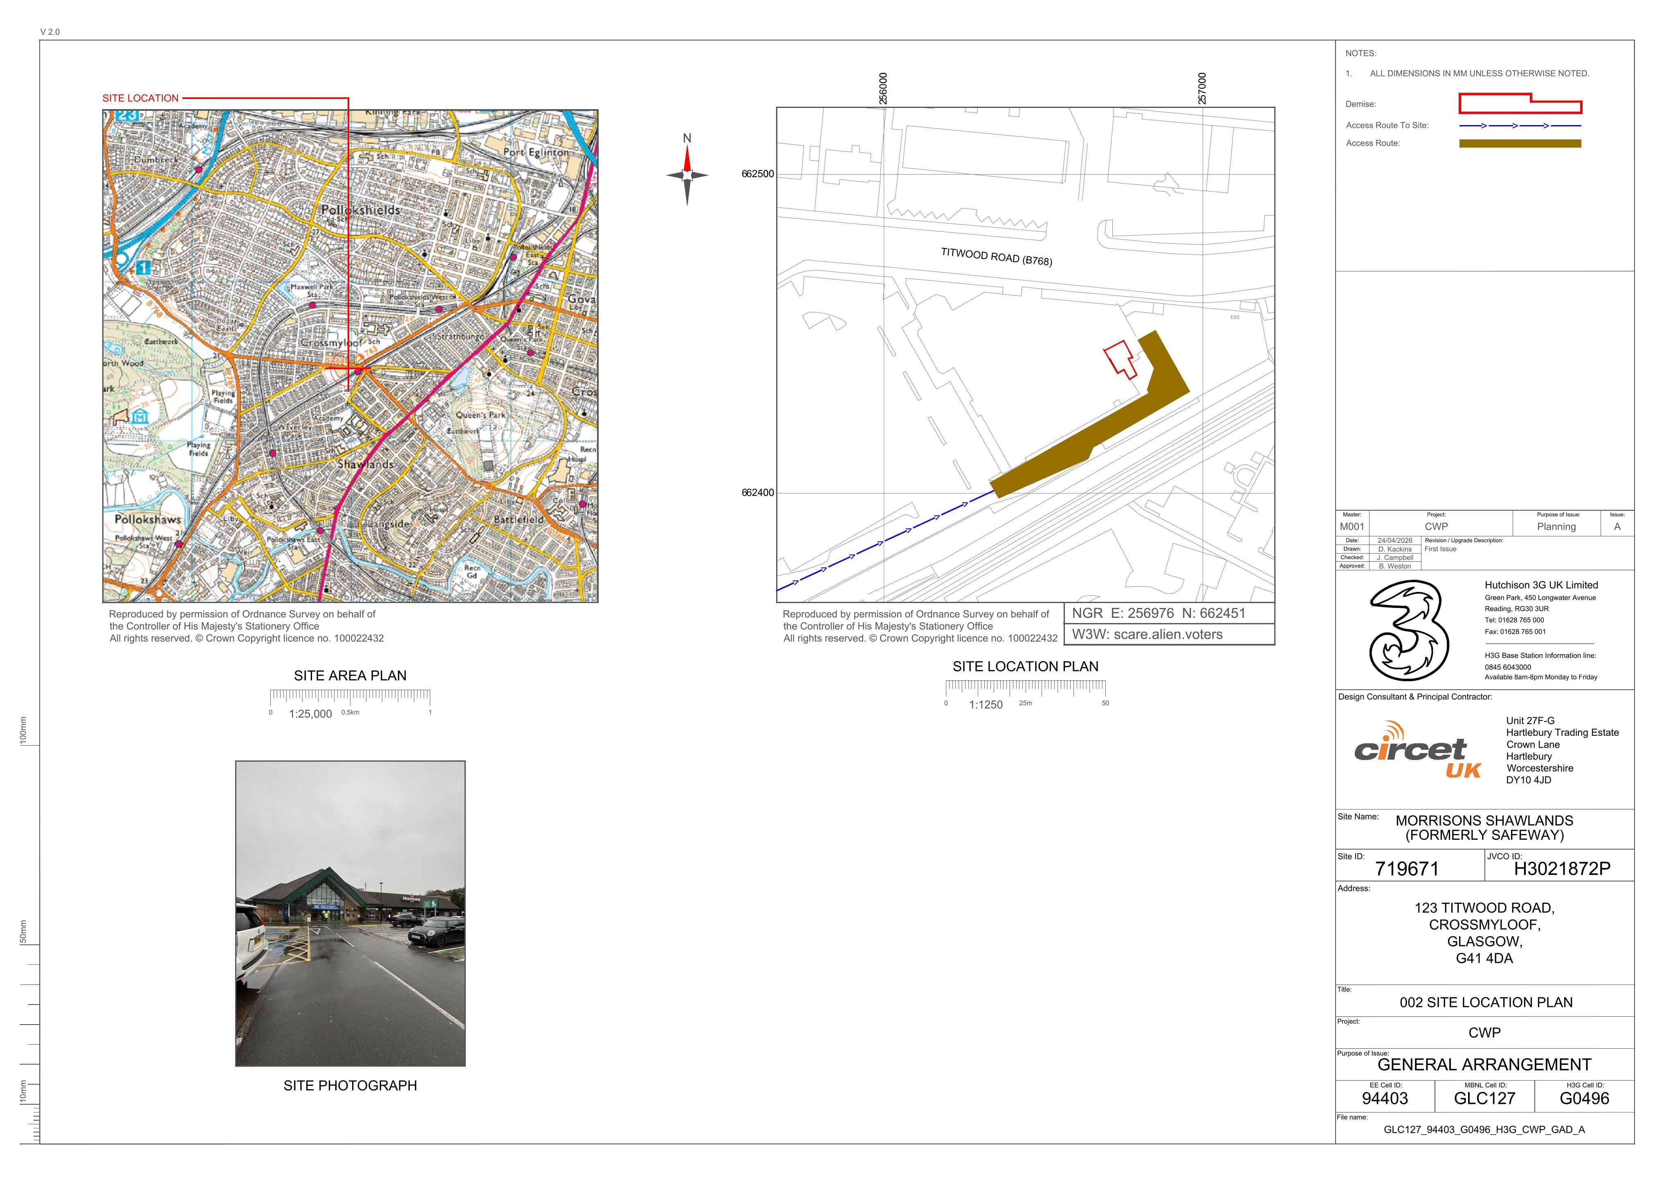This screenshot has height=1184, width=1675.
Task: Click the SITE LOCATION PLAN title under the map
Action: click(x=1025, y=666)
